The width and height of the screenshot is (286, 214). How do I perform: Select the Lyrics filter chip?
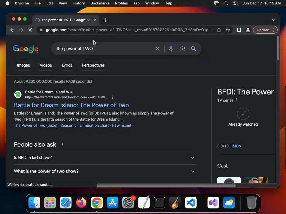click(67, 65)
